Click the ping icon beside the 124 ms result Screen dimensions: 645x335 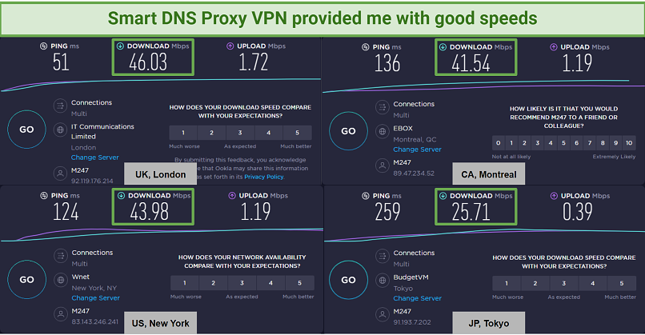click(x=44, y=196)
